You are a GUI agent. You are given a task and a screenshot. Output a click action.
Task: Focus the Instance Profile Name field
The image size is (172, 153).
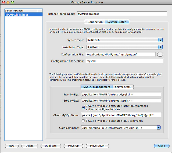click(x=122, y=14)
